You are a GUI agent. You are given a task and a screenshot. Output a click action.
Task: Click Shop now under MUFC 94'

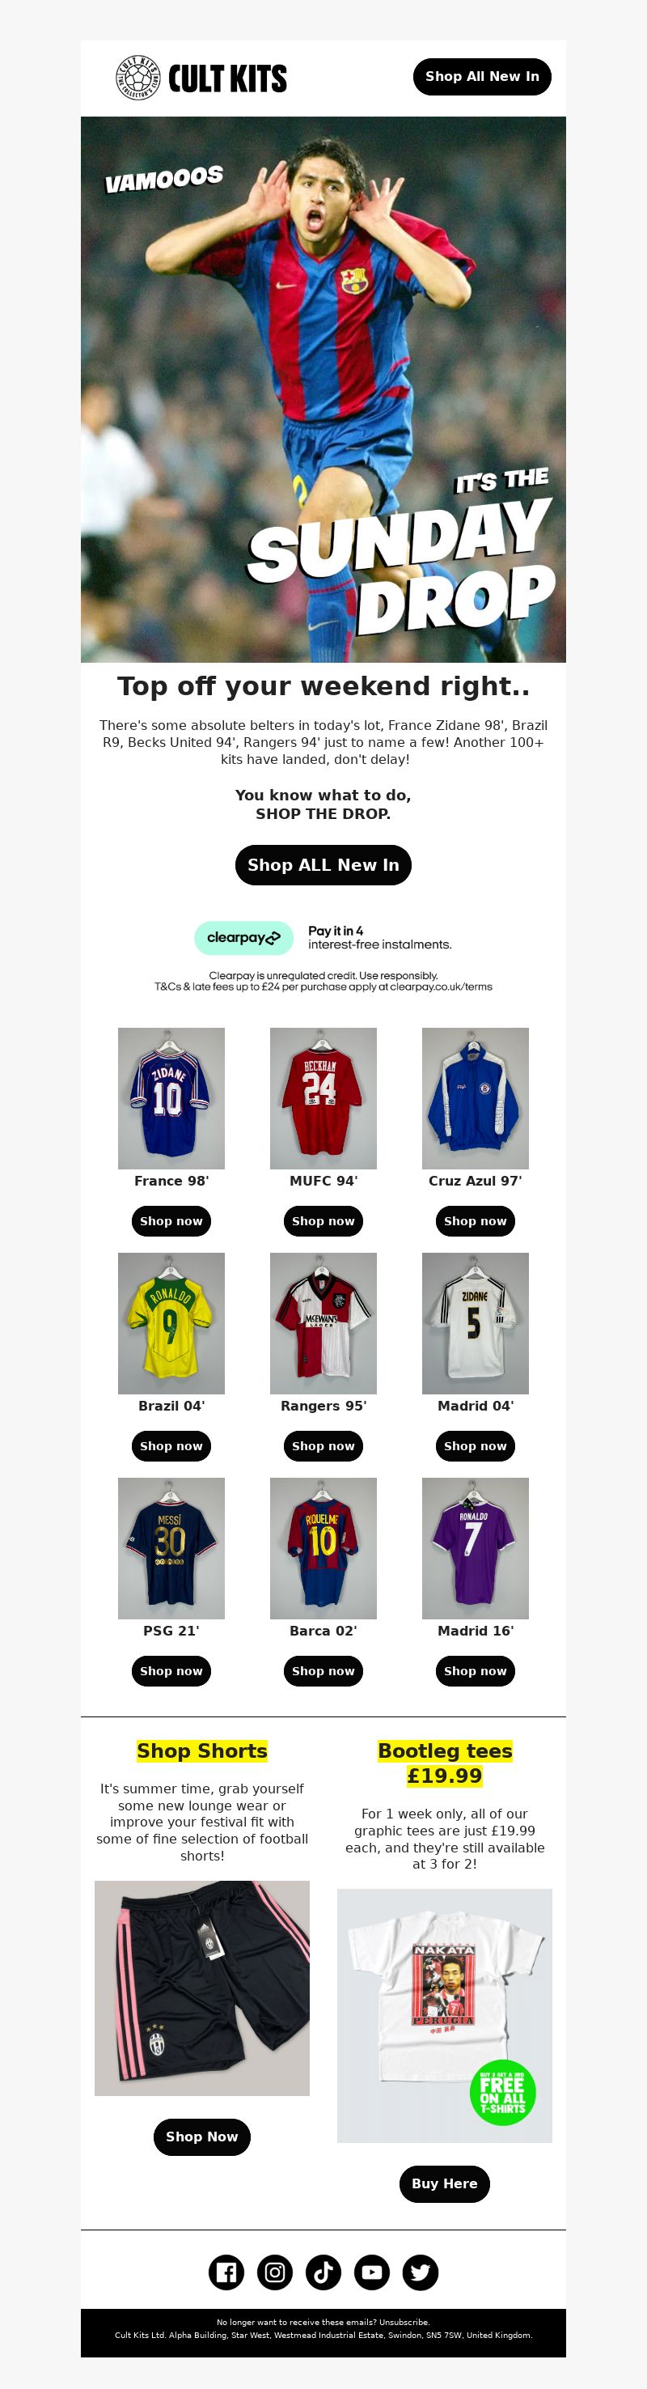point(323,1220)
